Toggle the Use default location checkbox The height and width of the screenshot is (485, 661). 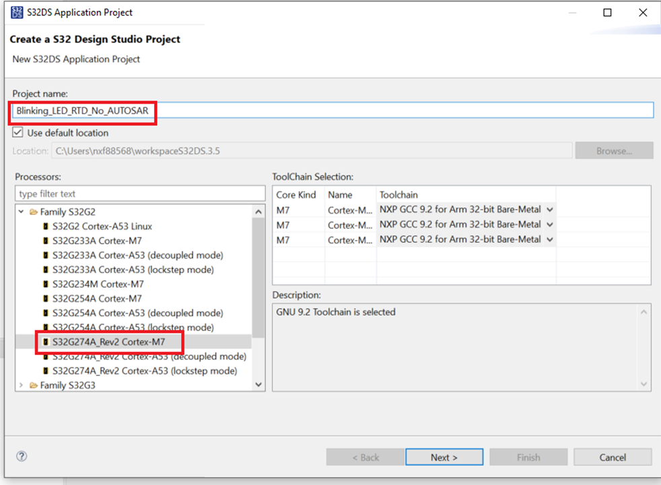pos(18,133)
